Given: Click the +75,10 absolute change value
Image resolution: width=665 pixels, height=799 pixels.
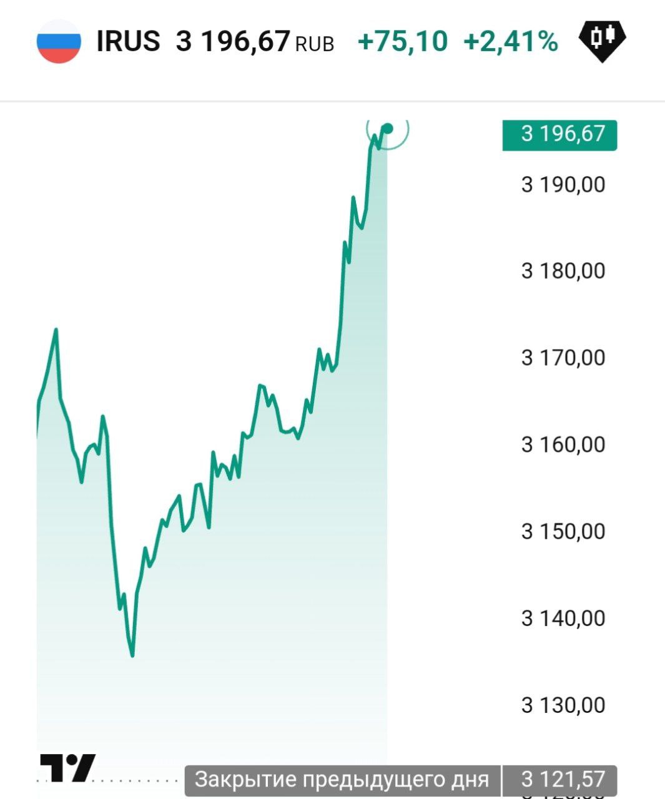Looking at the screenshot, I should tap(402, 42).
